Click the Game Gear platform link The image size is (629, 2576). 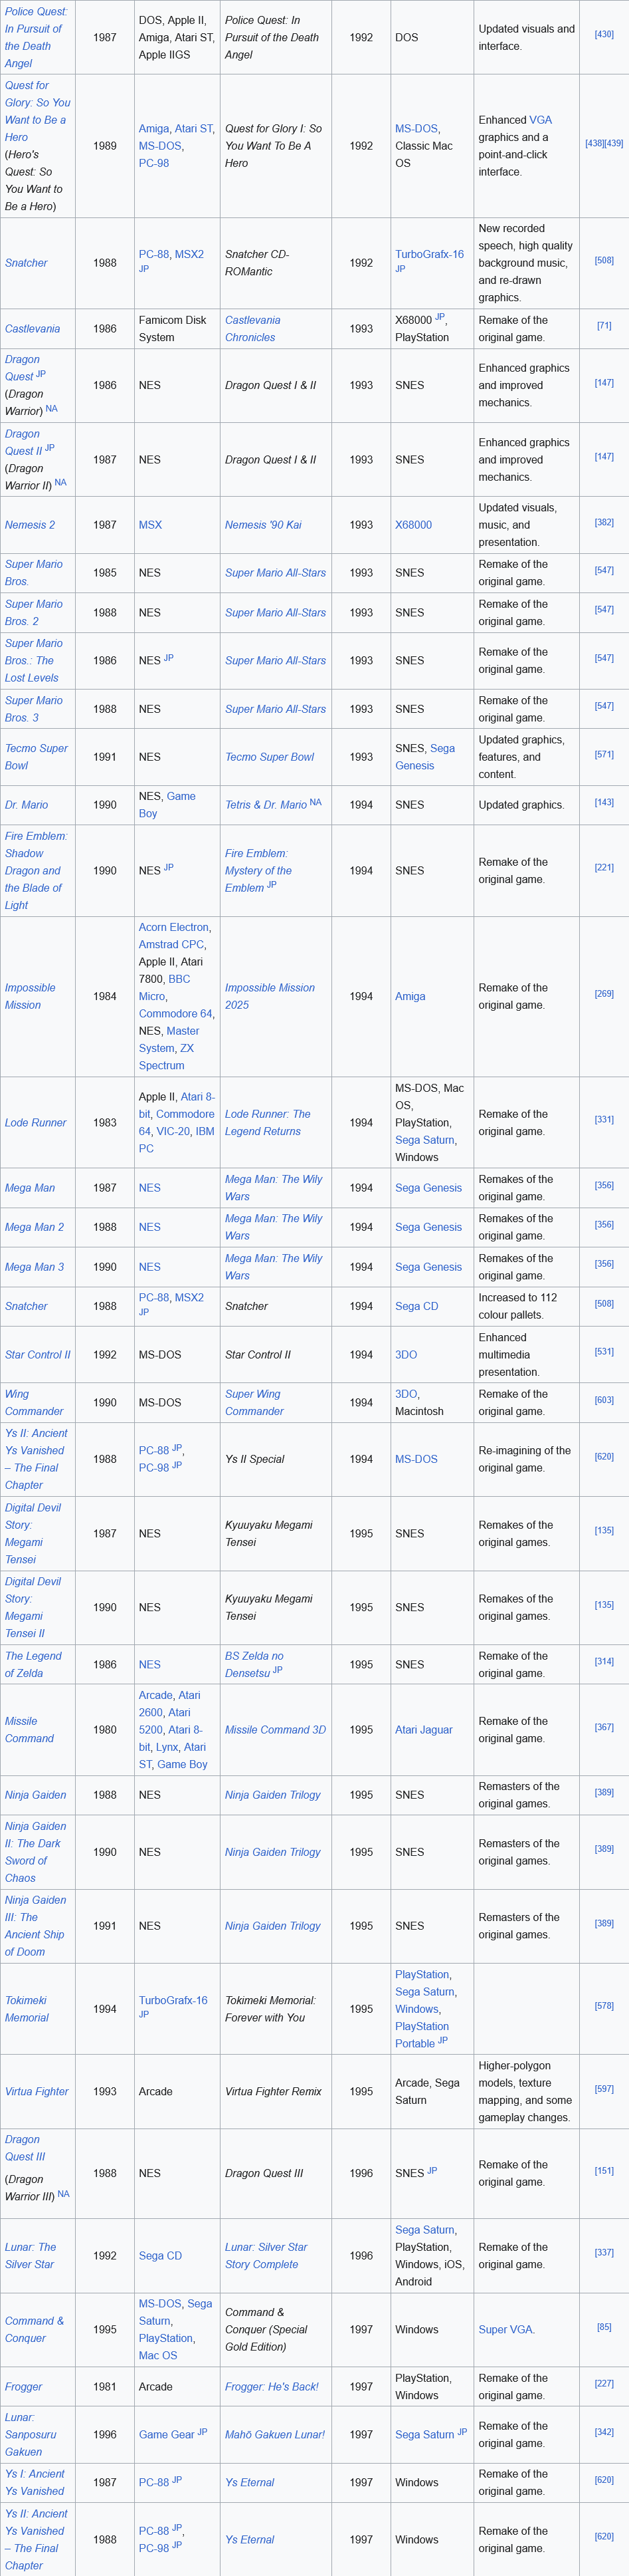point(167,2435)
